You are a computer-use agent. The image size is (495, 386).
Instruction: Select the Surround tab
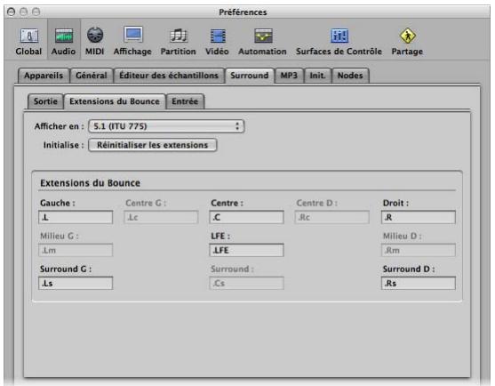coord(250,76)
